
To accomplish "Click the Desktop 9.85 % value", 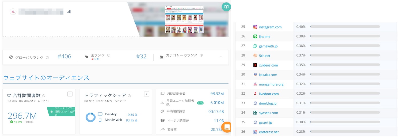I will [132, 114].
